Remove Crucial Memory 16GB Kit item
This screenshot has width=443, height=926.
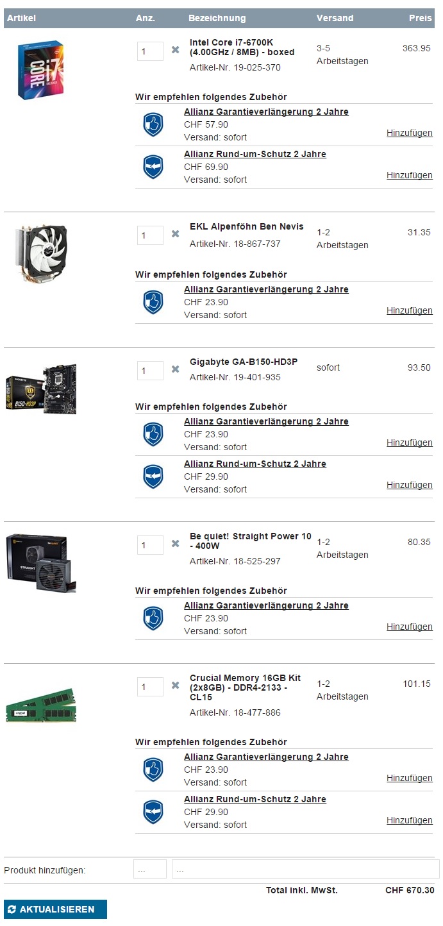[175, 686]
